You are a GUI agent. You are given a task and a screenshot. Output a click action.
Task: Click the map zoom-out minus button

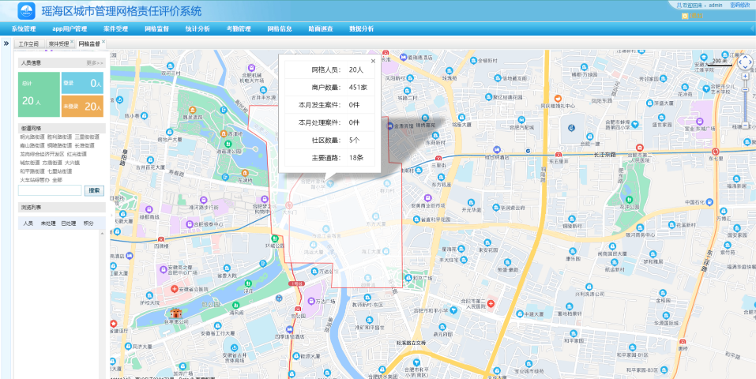[745, 126]
